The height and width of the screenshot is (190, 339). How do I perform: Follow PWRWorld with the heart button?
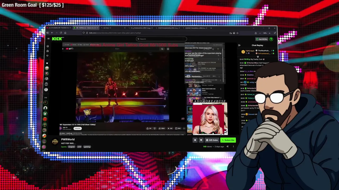pyautogui.click(x=201, y=140)
